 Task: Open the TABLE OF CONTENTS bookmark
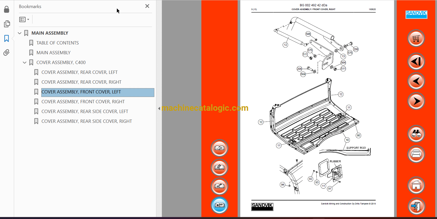pos(58,43)
